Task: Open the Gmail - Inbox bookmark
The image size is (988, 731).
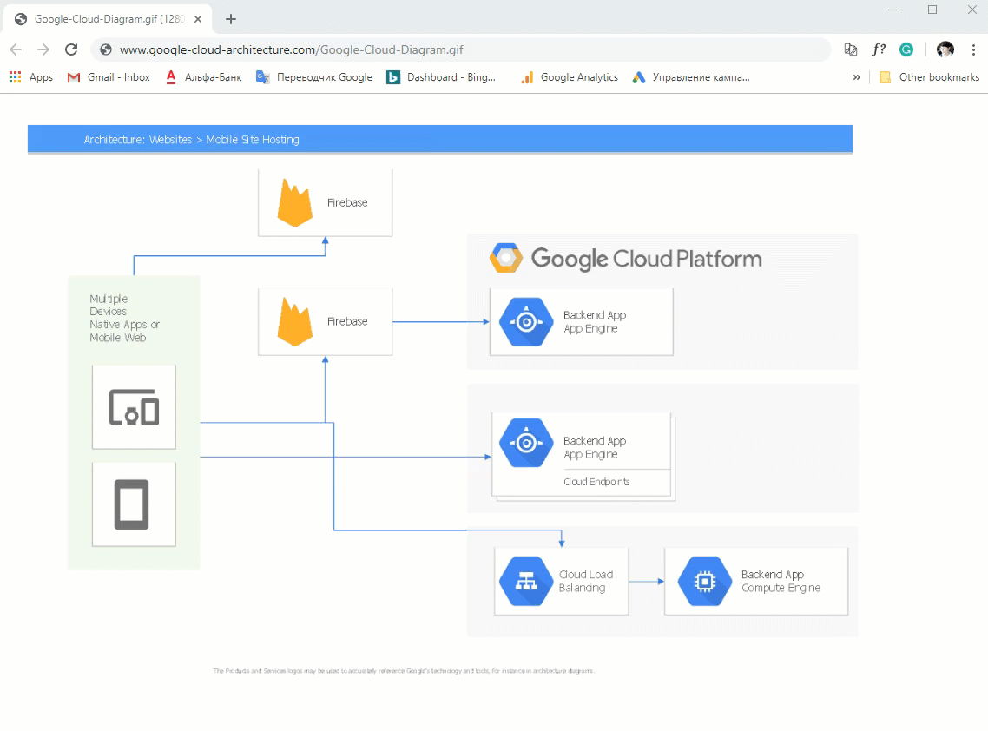Action: tap(109, 77)
